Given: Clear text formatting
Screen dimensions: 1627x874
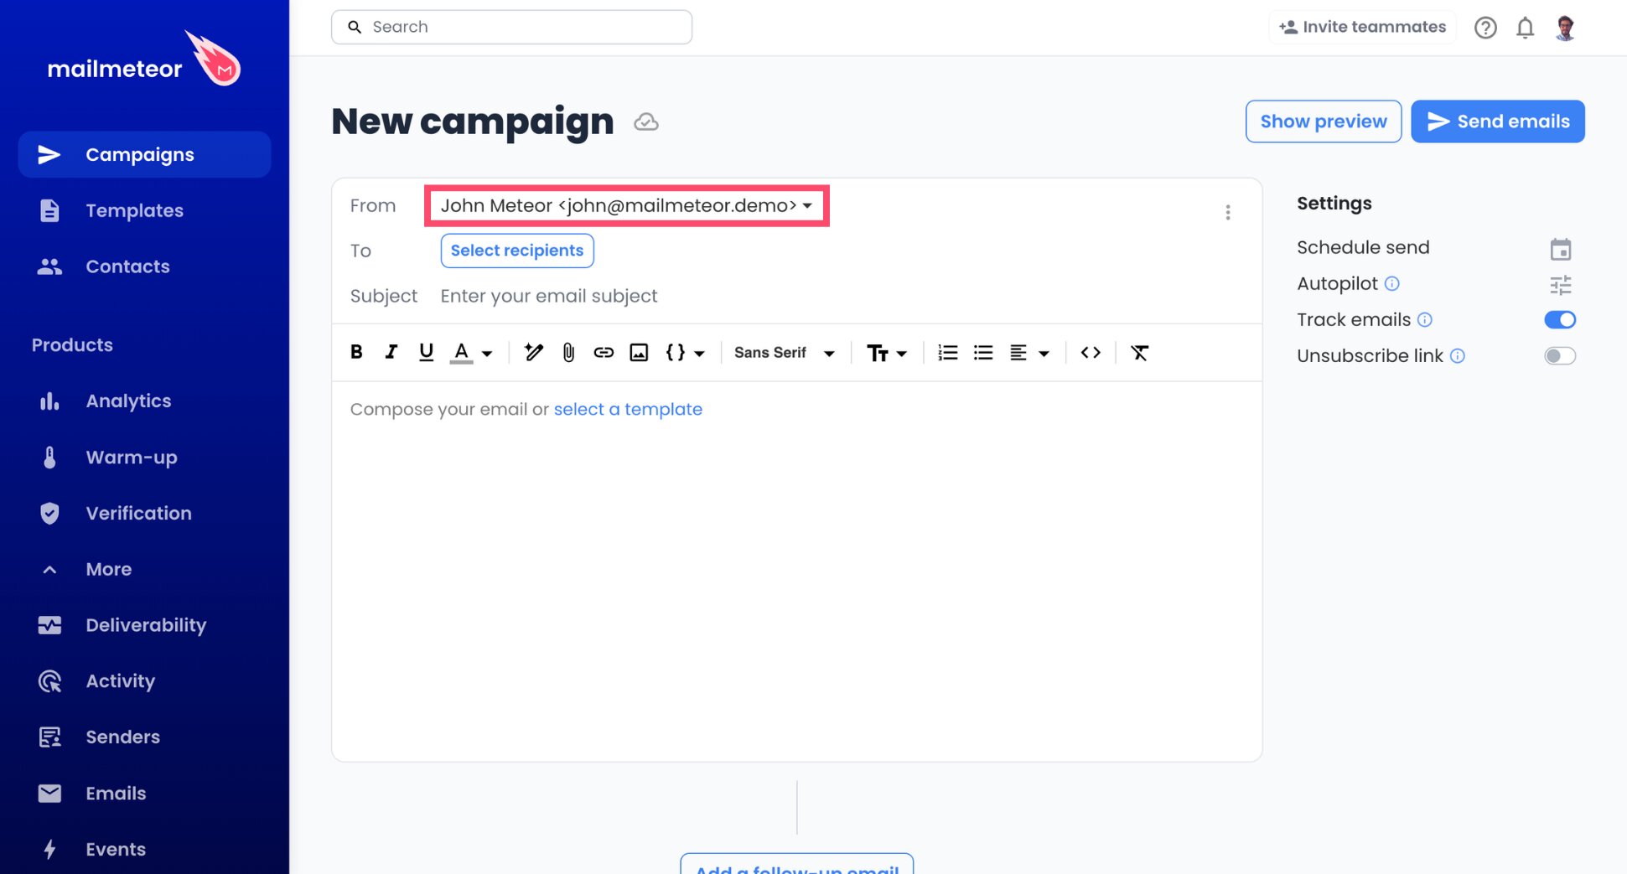Looking at the screenshot, I should (x=1139, y=353).
